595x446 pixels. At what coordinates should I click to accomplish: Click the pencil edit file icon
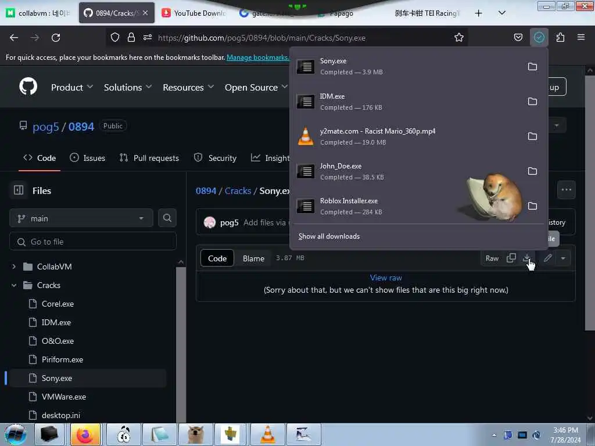click(x=547, y=258)
